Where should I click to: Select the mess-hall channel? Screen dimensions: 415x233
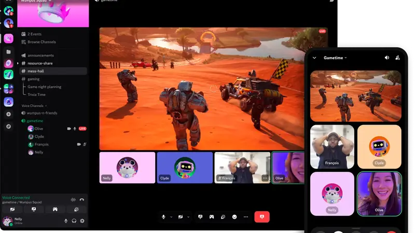[x=53, y=71]
